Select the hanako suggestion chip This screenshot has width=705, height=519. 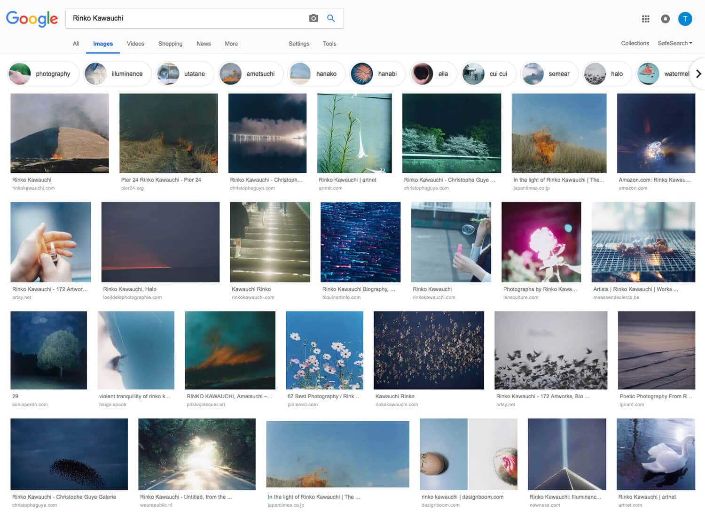[316, 74]
